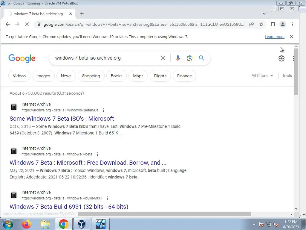
Task: Expand the All filters dropdown
Action: (x=262, y=76)
